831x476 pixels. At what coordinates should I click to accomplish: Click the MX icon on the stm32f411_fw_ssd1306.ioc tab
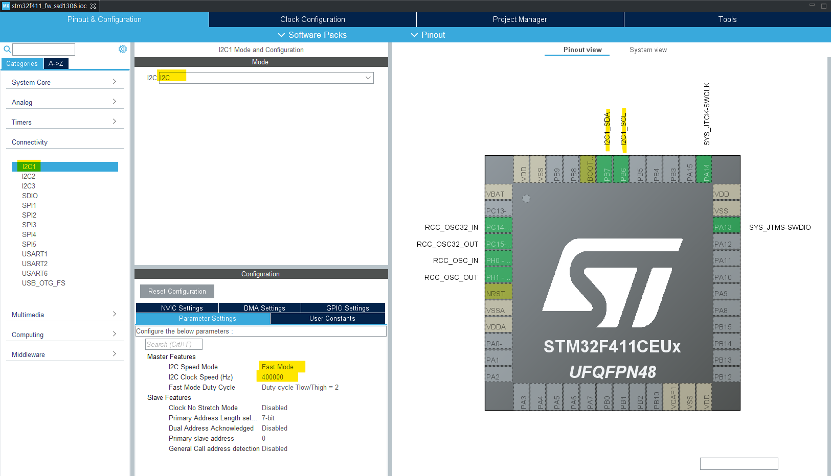click(5, 6)
